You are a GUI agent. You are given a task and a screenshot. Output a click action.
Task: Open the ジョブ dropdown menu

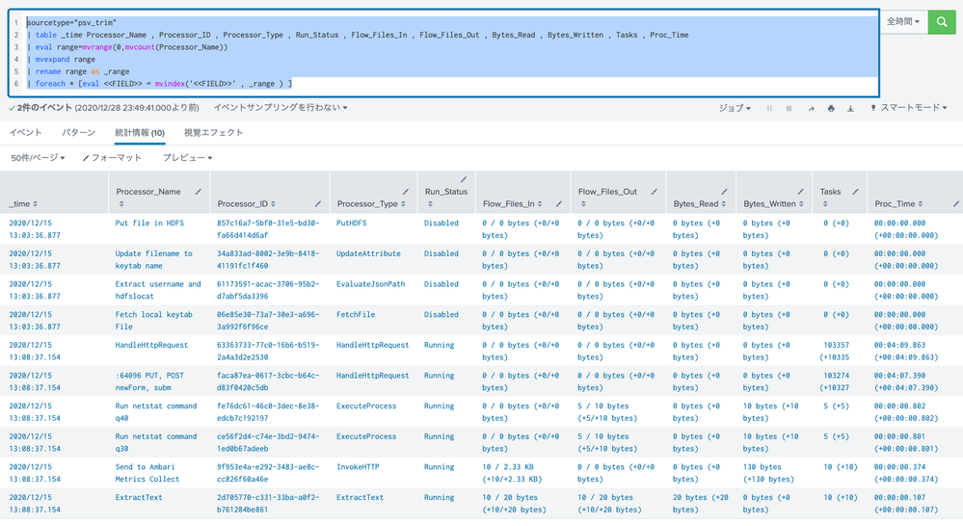(x=734, y=109)
